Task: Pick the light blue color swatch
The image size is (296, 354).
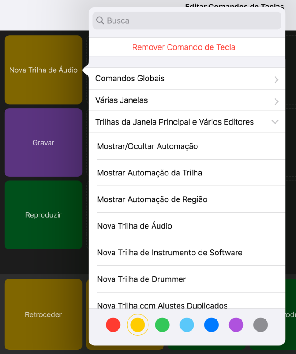Action: [x=187, y=325]
